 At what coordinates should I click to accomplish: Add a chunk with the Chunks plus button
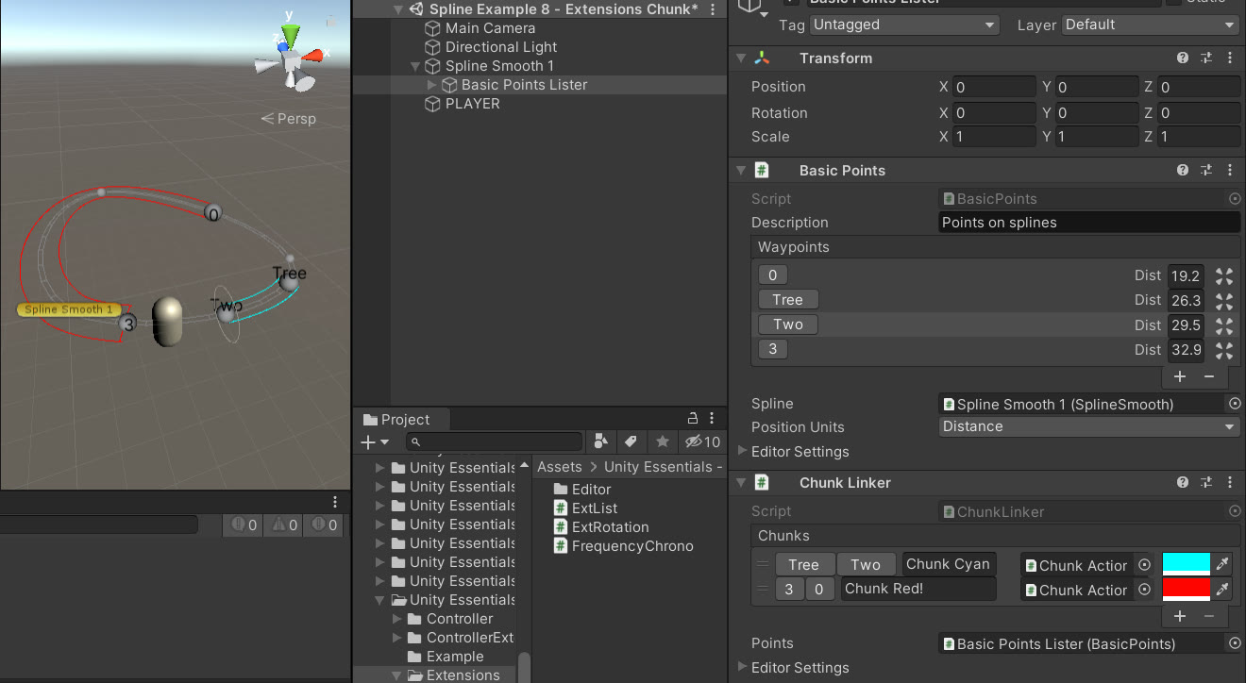[1180, 616]
